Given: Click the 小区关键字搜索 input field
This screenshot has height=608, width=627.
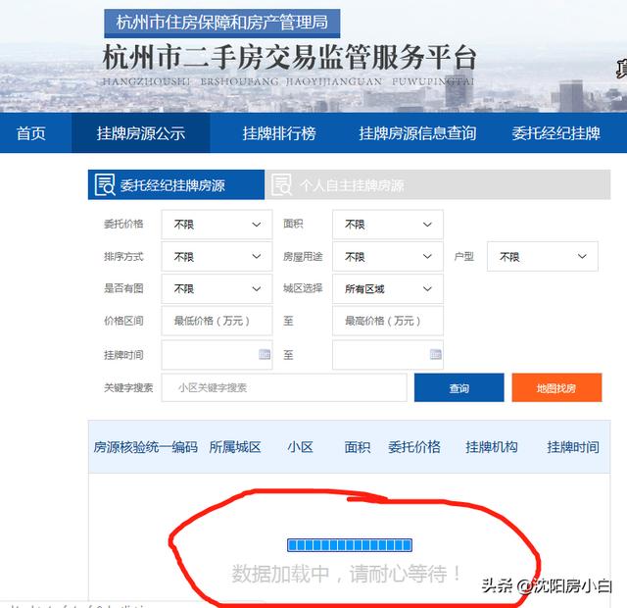Looking at the screenshot, I should 284,387.
